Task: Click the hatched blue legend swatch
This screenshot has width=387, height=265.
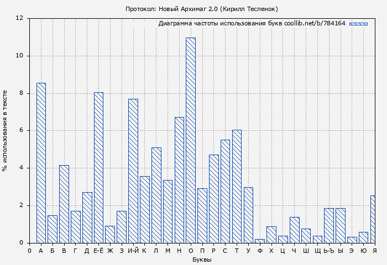Action: coord(358,24)
